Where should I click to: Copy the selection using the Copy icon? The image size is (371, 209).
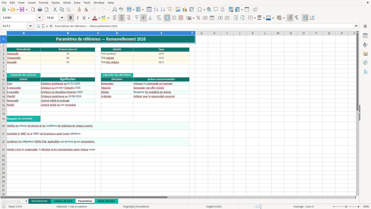pos(62,10)
